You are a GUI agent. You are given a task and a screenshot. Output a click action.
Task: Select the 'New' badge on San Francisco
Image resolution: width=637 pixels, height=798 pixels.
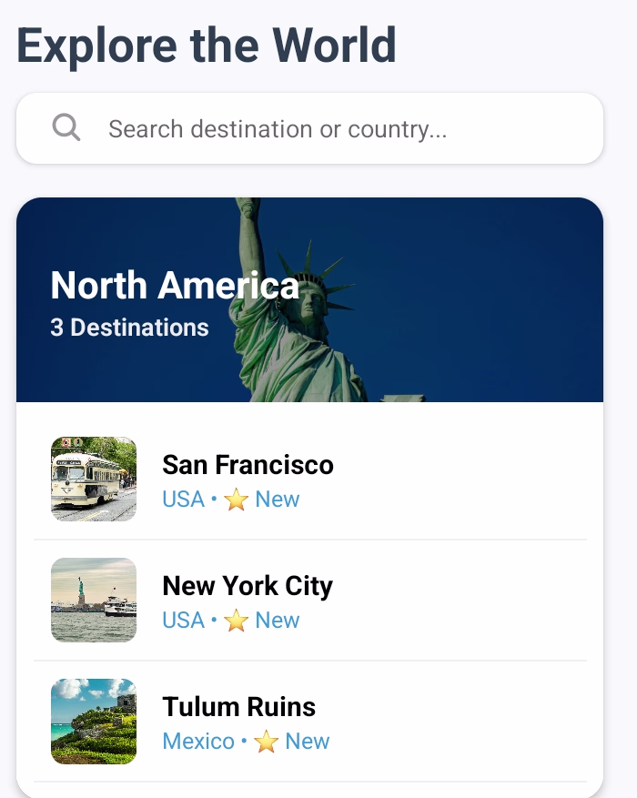click(276, 499)
